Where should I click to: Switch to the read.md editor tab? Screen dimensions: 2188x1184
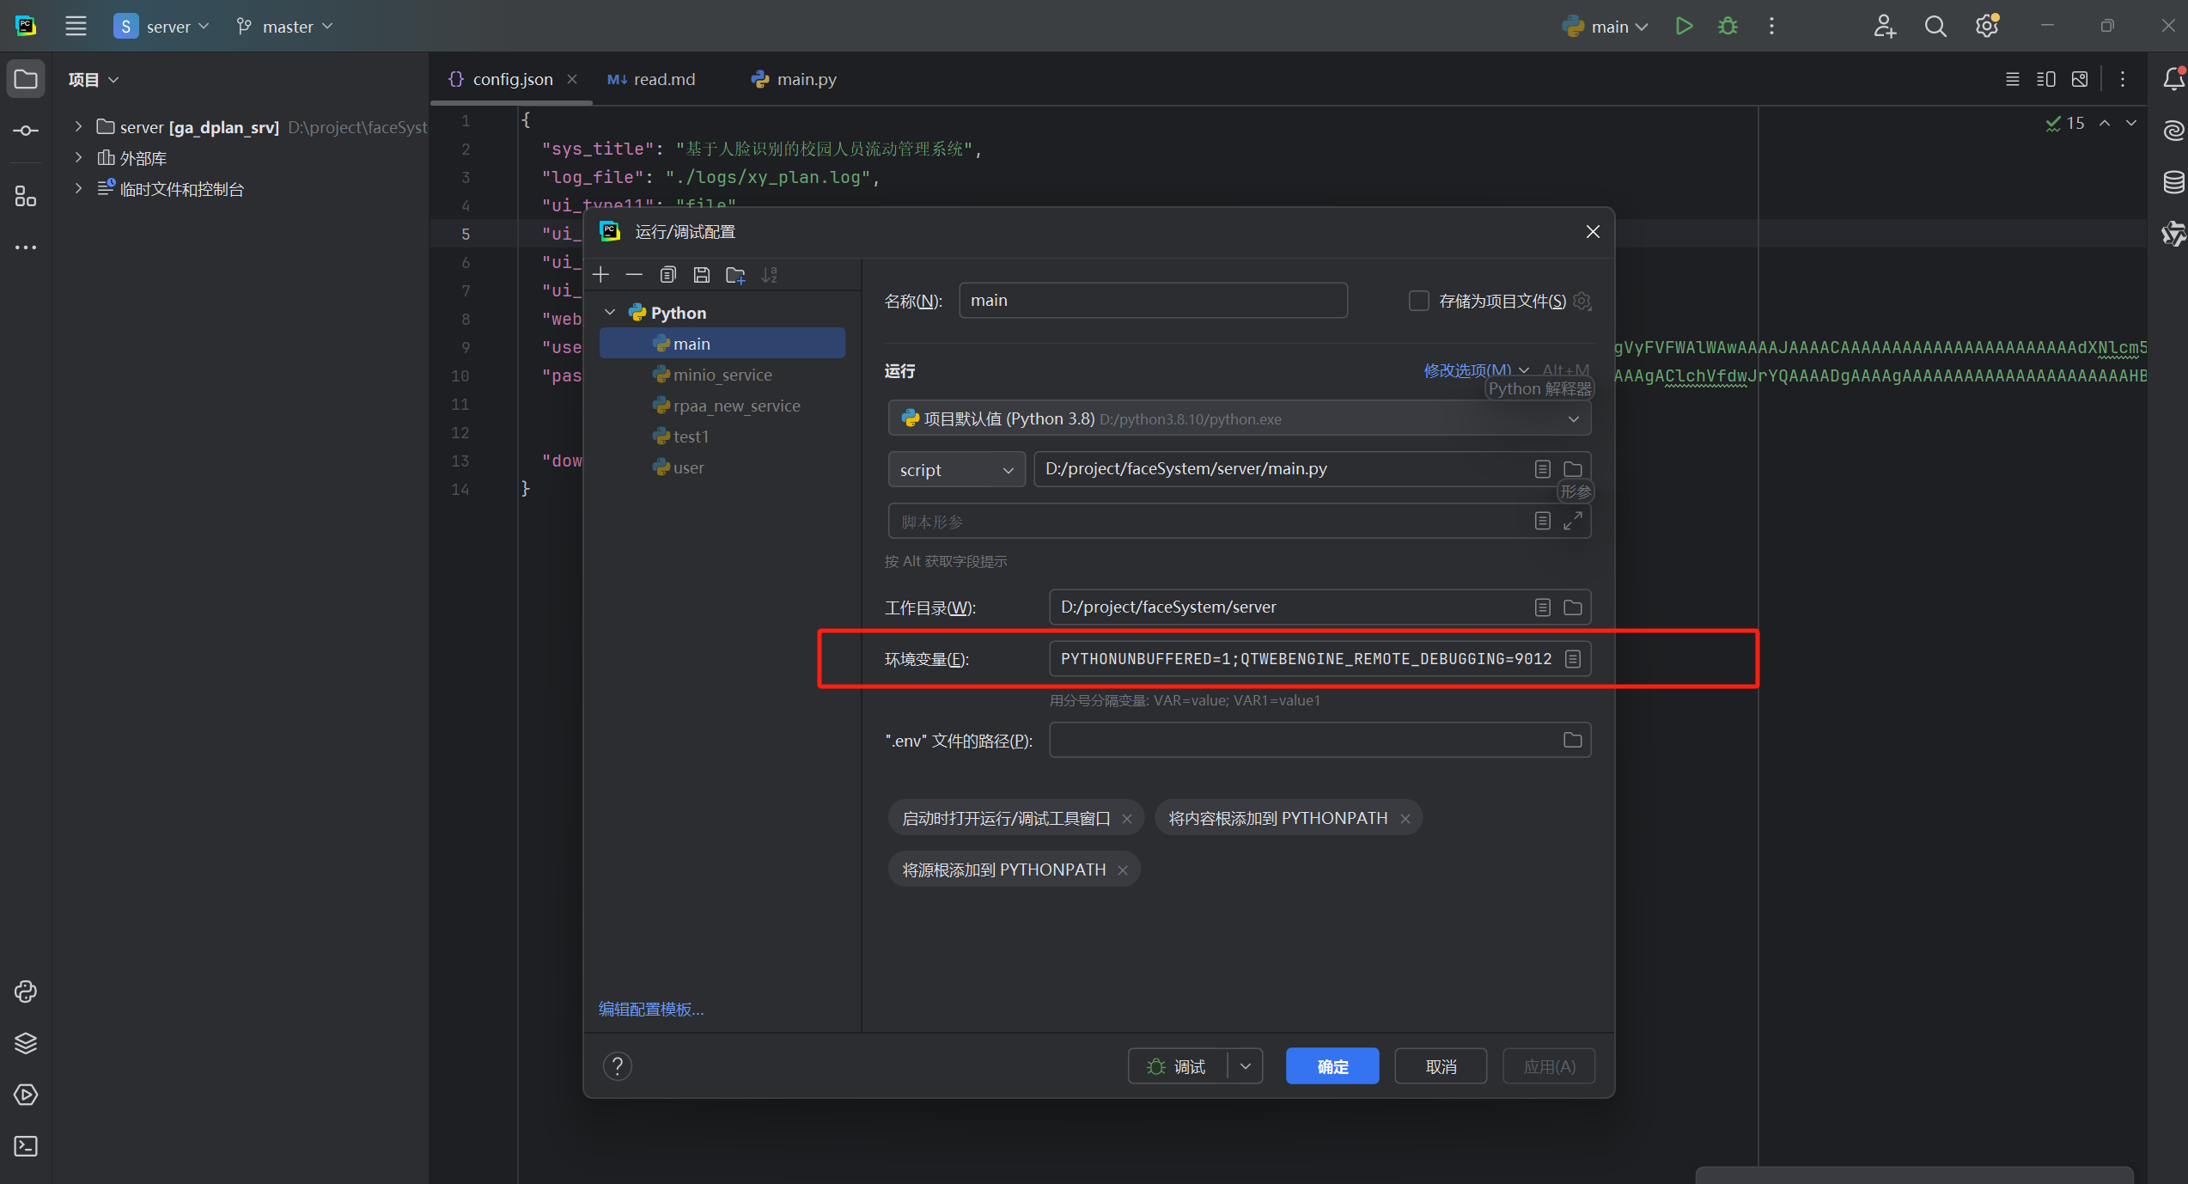coord(652,79)
